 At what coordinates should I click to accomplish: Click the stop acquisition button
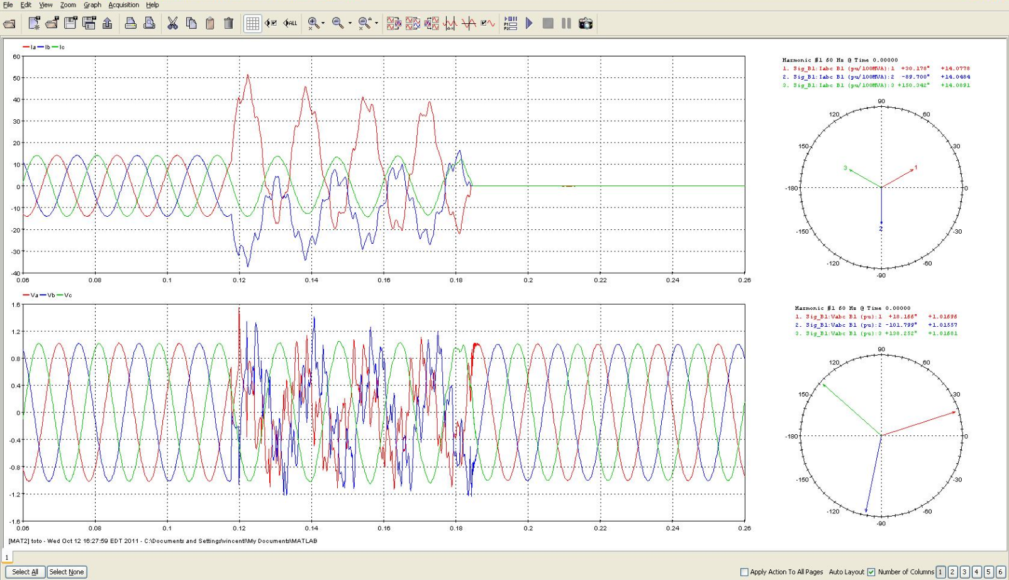click(x=548, y=23)
